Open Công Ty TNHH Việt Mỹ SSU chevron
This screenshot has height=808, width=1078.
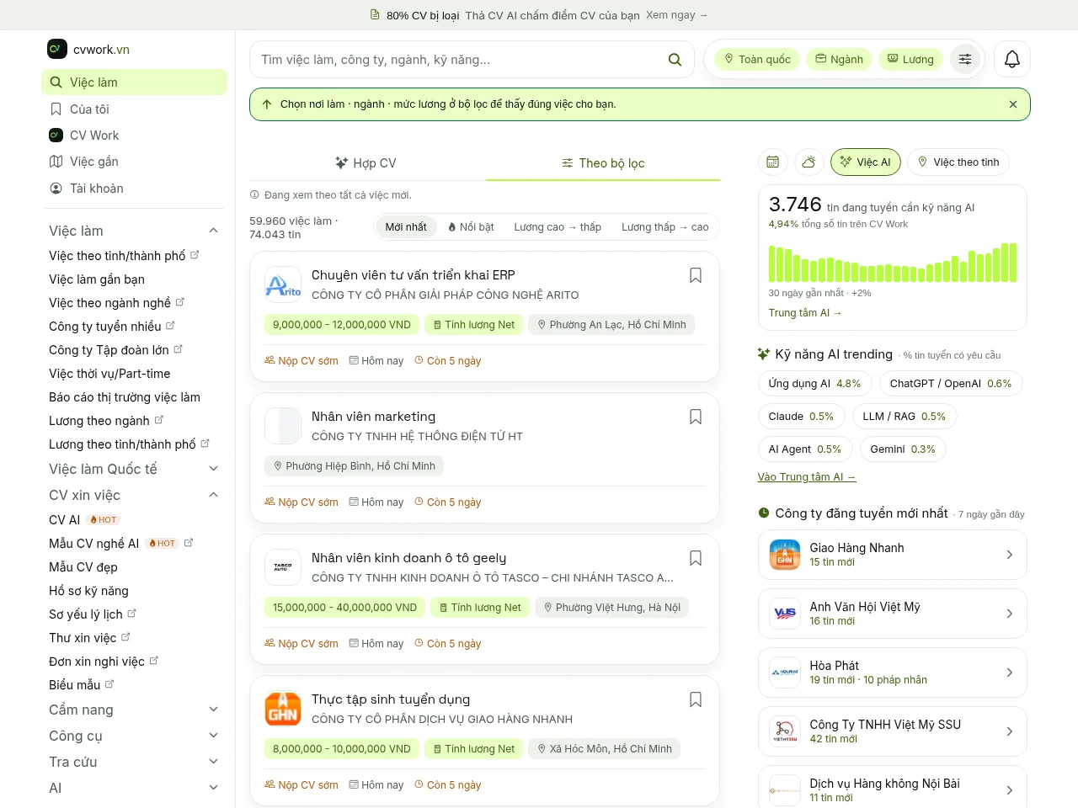(1010, 731)
